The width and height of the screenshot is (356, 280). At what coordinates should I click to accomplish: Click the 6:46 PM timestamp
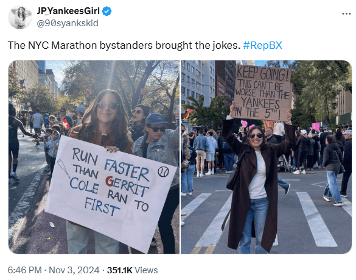pos(24,270)
